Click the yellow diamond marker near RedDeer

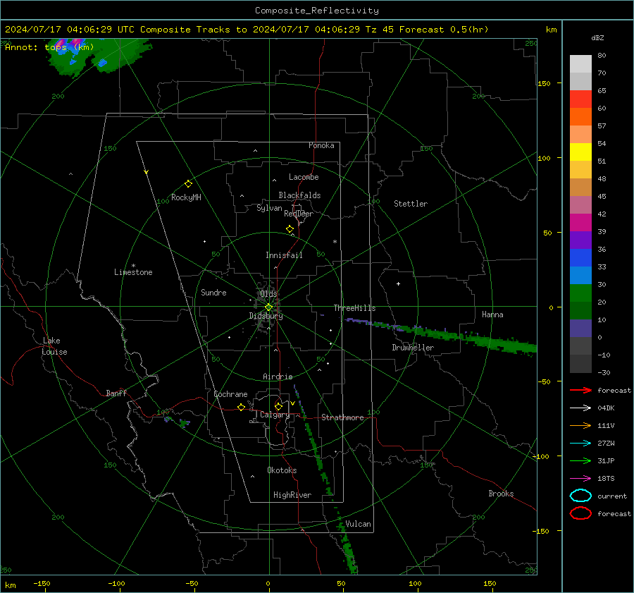pos(290,229)
